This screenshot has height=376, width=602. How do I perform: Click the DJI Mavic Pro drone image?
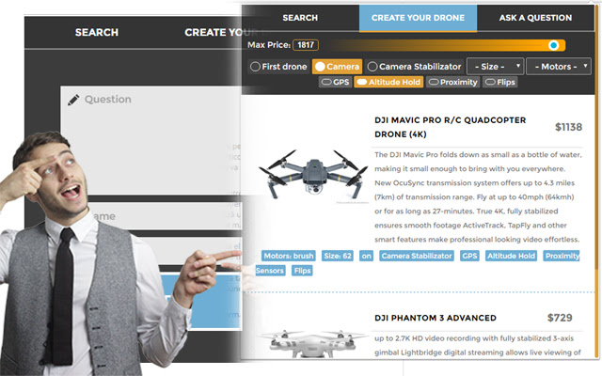pos(313,174)
